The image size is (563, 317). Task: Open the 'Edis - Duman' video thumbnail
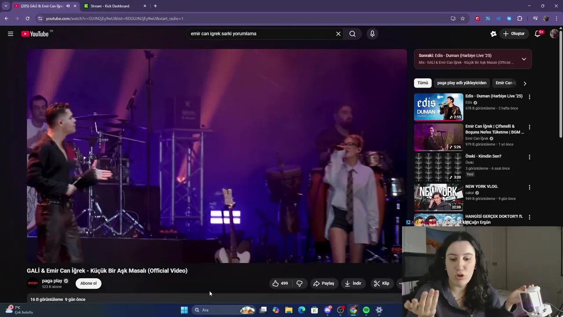(439, 107)
